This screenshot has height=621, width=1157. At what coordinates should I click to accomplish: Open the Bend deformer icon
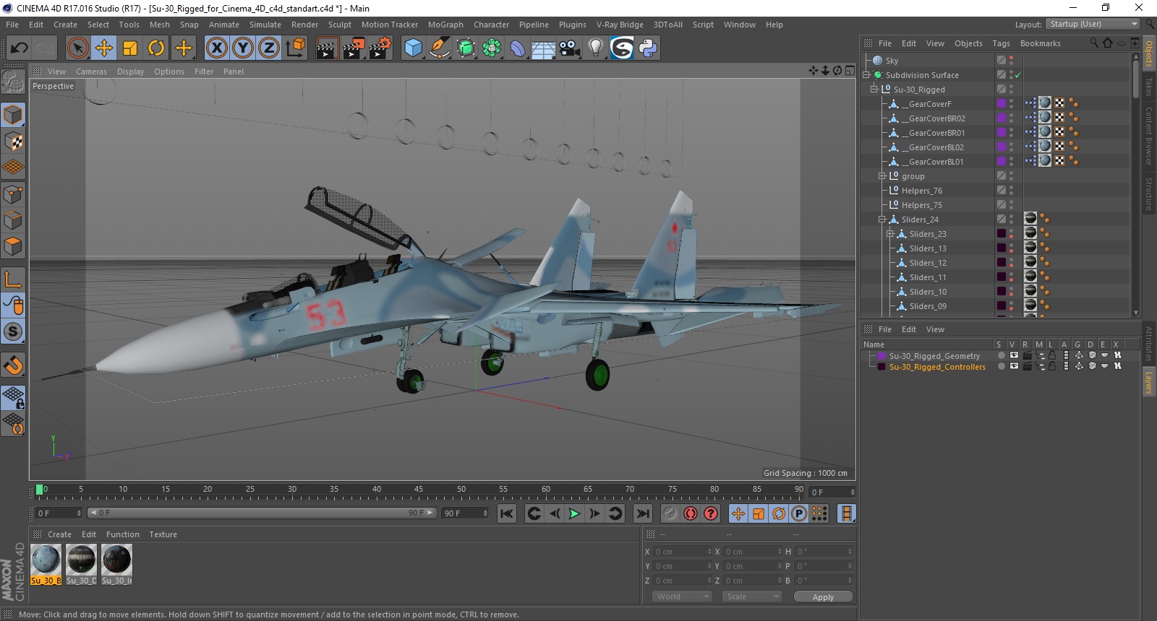(518, 48)
